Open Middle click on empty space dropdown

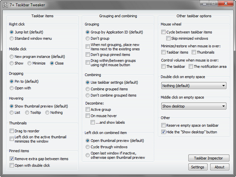[194, 106]
